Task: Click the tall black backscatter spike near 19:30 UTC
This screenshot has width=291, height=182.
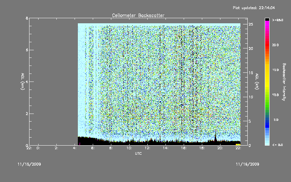Action: 215,136
